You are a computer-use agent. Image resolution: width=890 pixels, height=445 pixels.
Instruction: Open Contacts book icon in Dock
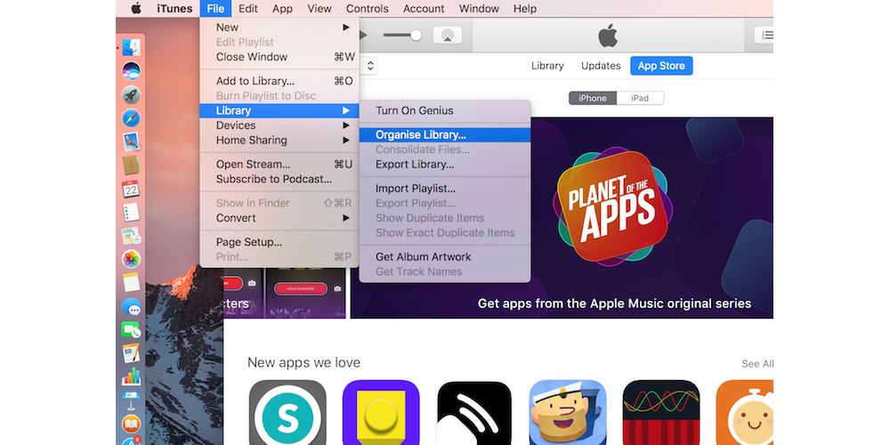(x=131, y=166)
